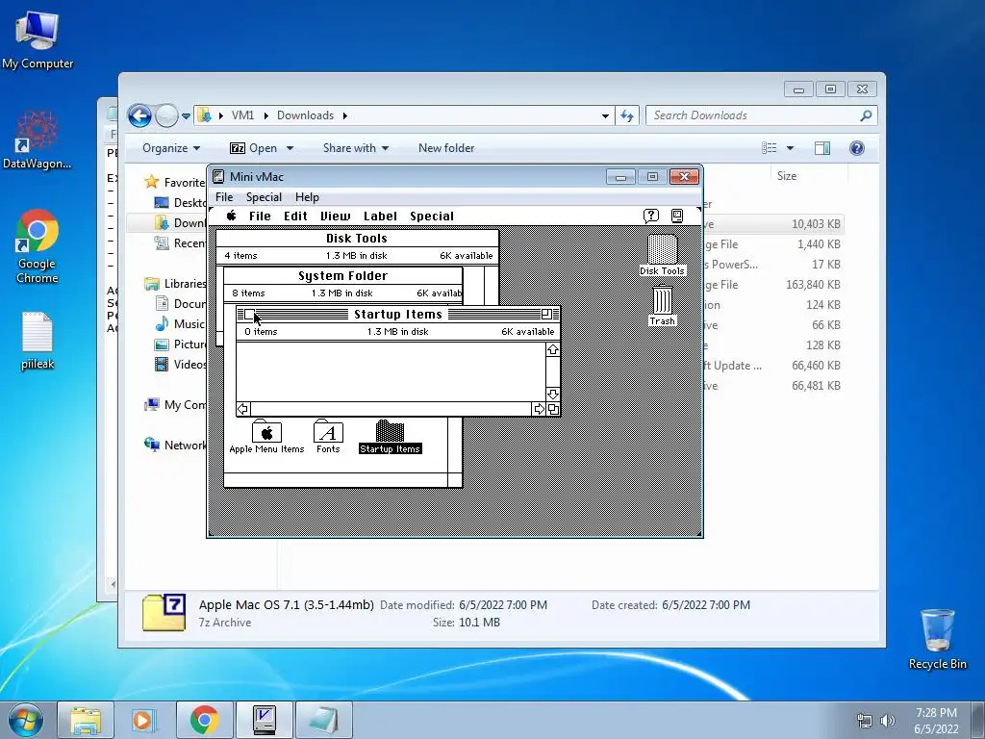Click the VM1 breadcrumb in address bar
985x739 pixels.
(242, 115)
